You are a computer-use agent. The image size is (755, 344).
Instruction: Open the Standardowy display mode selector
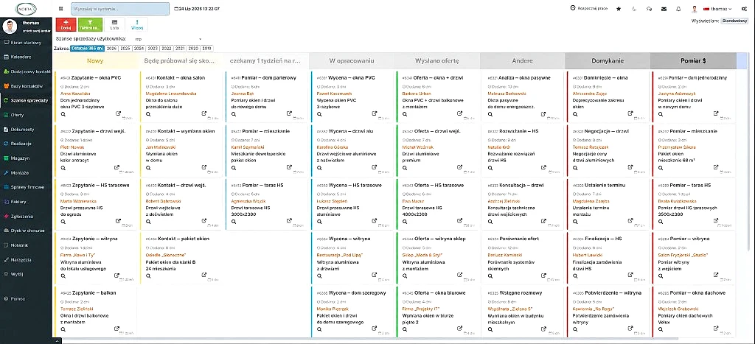[735, 21]
